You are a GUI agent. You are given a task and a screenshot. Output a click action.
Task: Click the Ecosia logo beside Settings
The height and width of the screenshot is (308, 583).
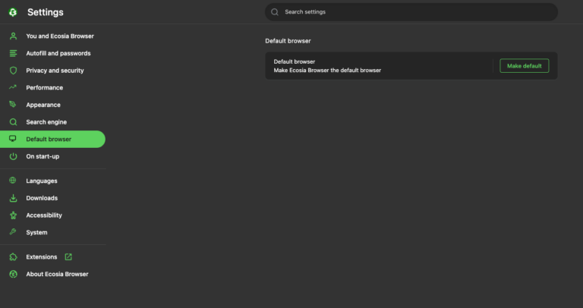13,12
